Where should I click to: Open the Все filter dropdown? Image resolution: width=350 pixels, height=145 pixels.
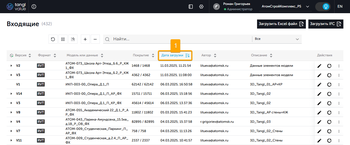click(x=277, y=39)
